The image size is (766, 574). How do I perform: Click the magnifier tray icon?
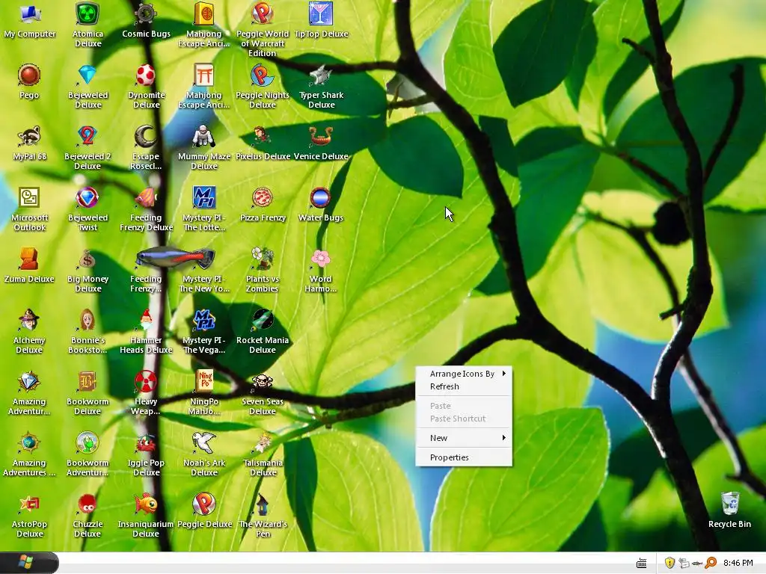711,563
